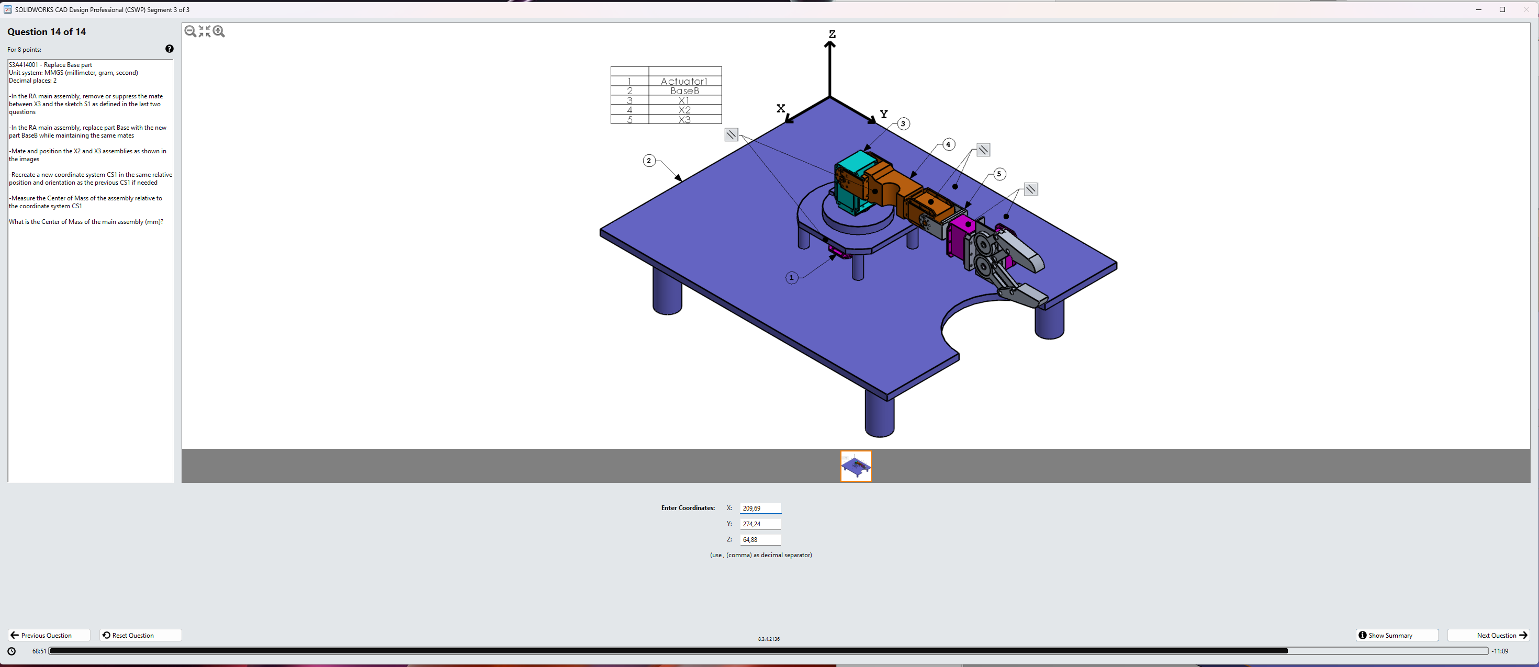This screenshot has height=667, width=1539.
Task: Click the BaseB row in the BOM table
Action: tap(684, 92)
